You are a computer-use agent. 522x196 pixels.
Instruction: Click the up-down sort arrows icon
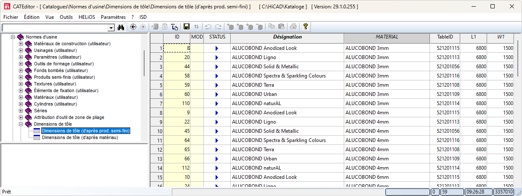tap(196, 27)
